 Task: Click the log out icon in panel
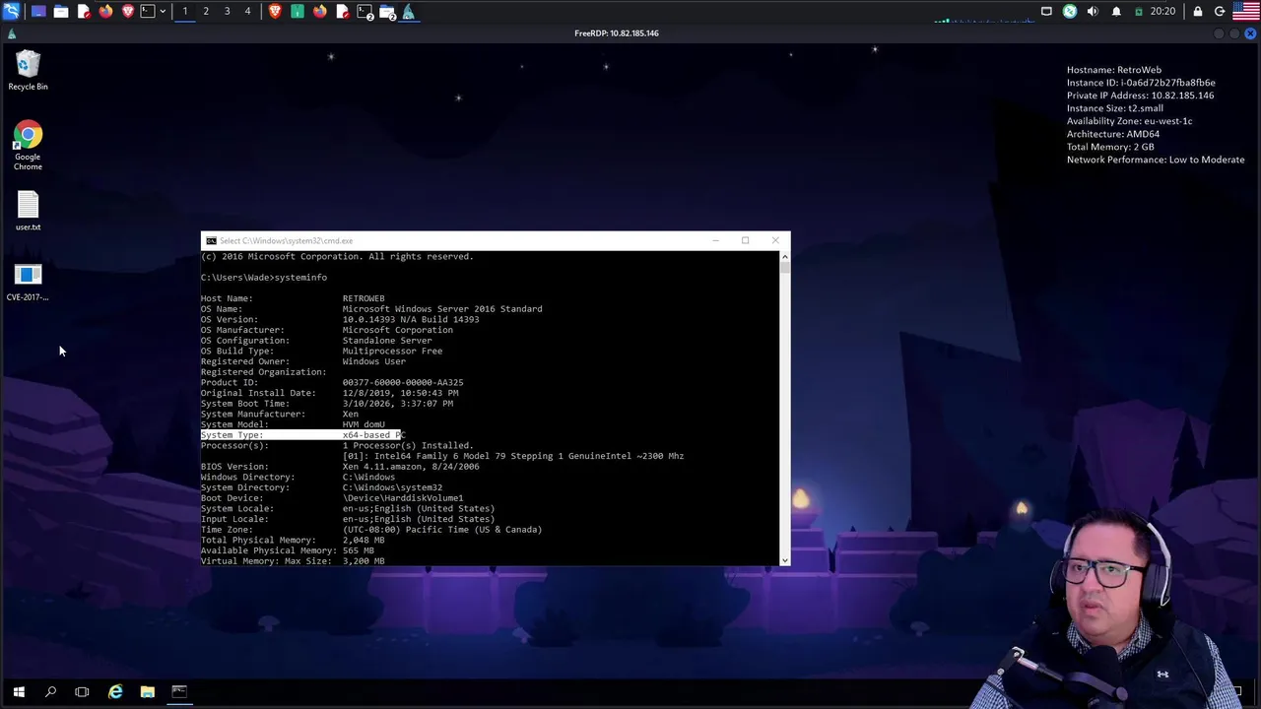point(1220,11)
